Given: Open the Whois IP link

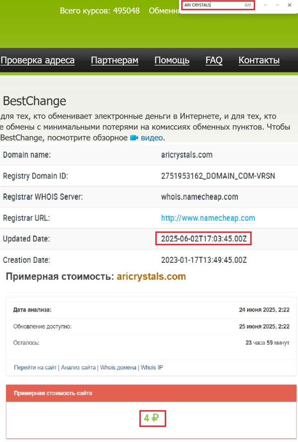Looking at the screenshot, I should [152, 368].
